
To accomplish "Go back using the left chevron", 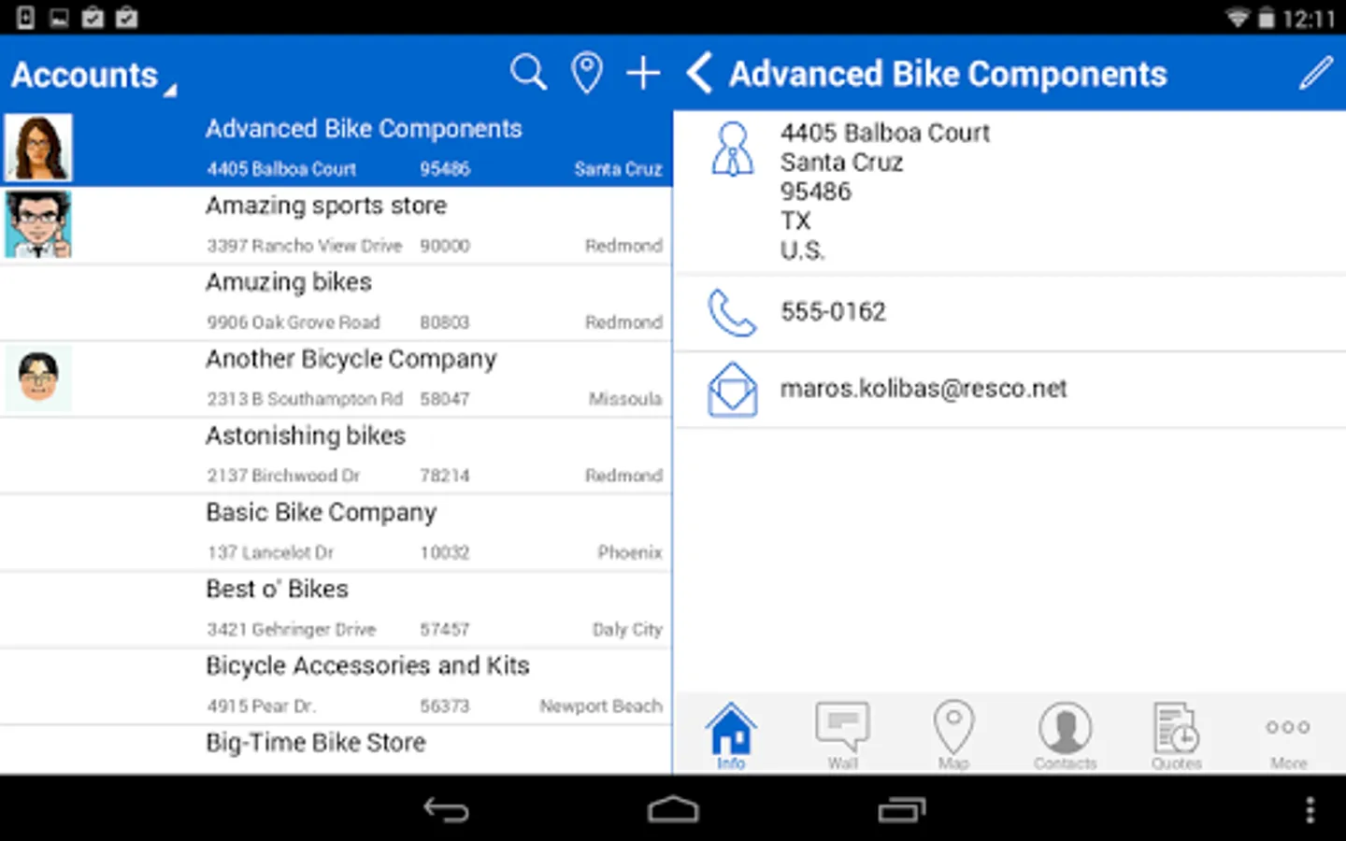I will 699,73.
